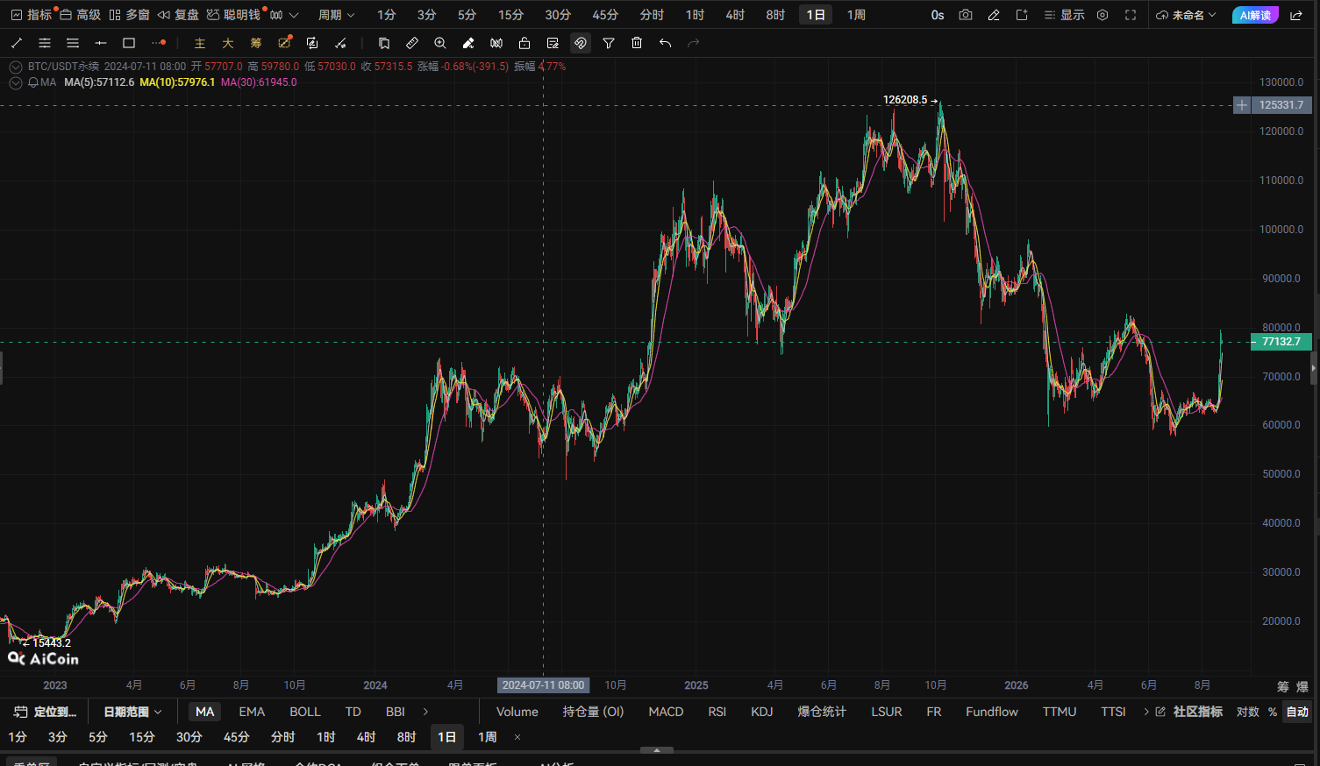This screenshot has width=1320, height=766.
Task: Click the MA alert bell icon
Action: point(33,82)
